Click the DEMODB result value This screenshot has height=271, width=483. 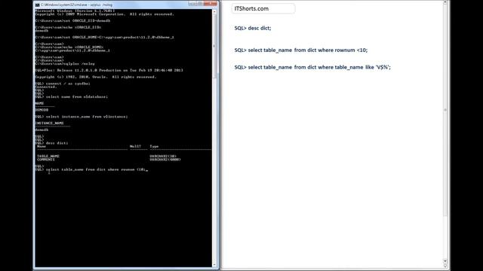42,110
